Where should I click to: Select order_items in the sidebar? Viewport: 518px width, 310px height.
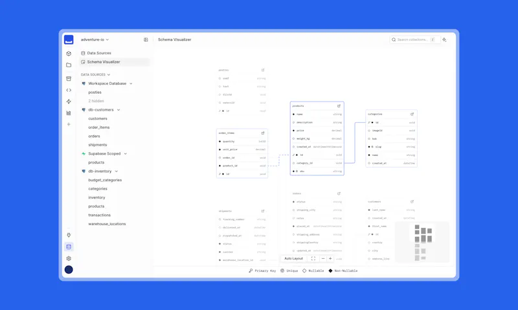[99, 127]
